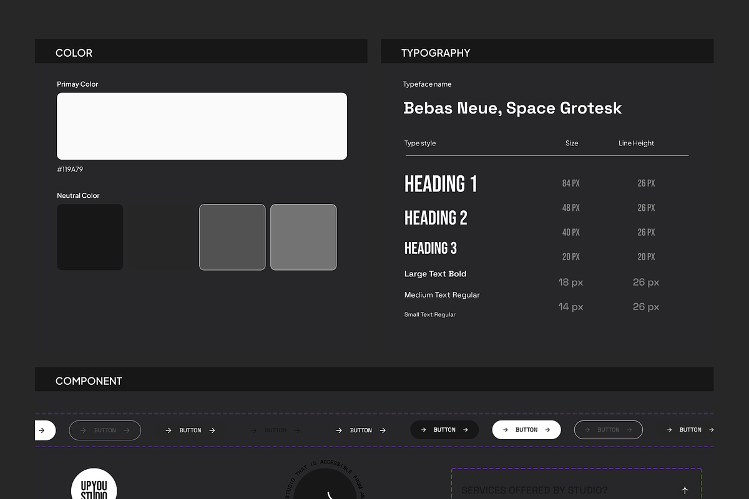Screen dimensions: 749x499
Task: Select the black Neutral Color swatch
Action: coord(90,237)
